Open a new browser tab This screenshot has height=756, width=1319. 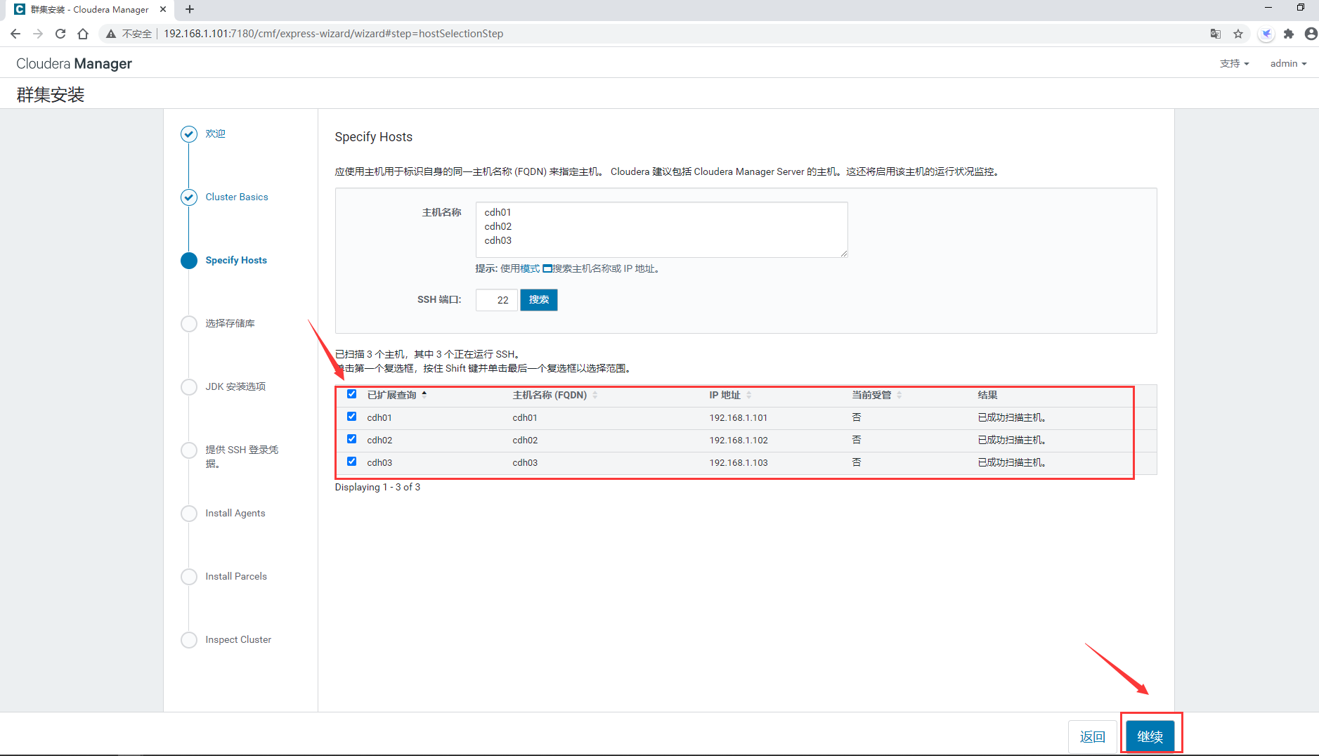[190, 9]
